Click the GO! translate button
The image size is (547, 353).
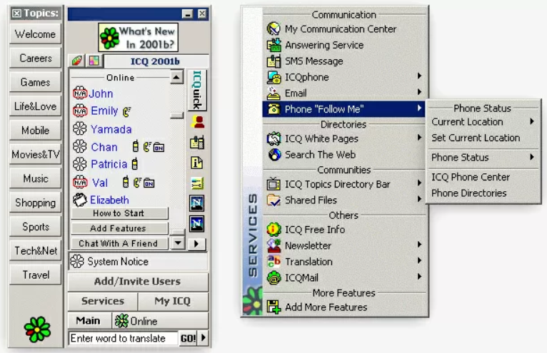pos(189,338)
